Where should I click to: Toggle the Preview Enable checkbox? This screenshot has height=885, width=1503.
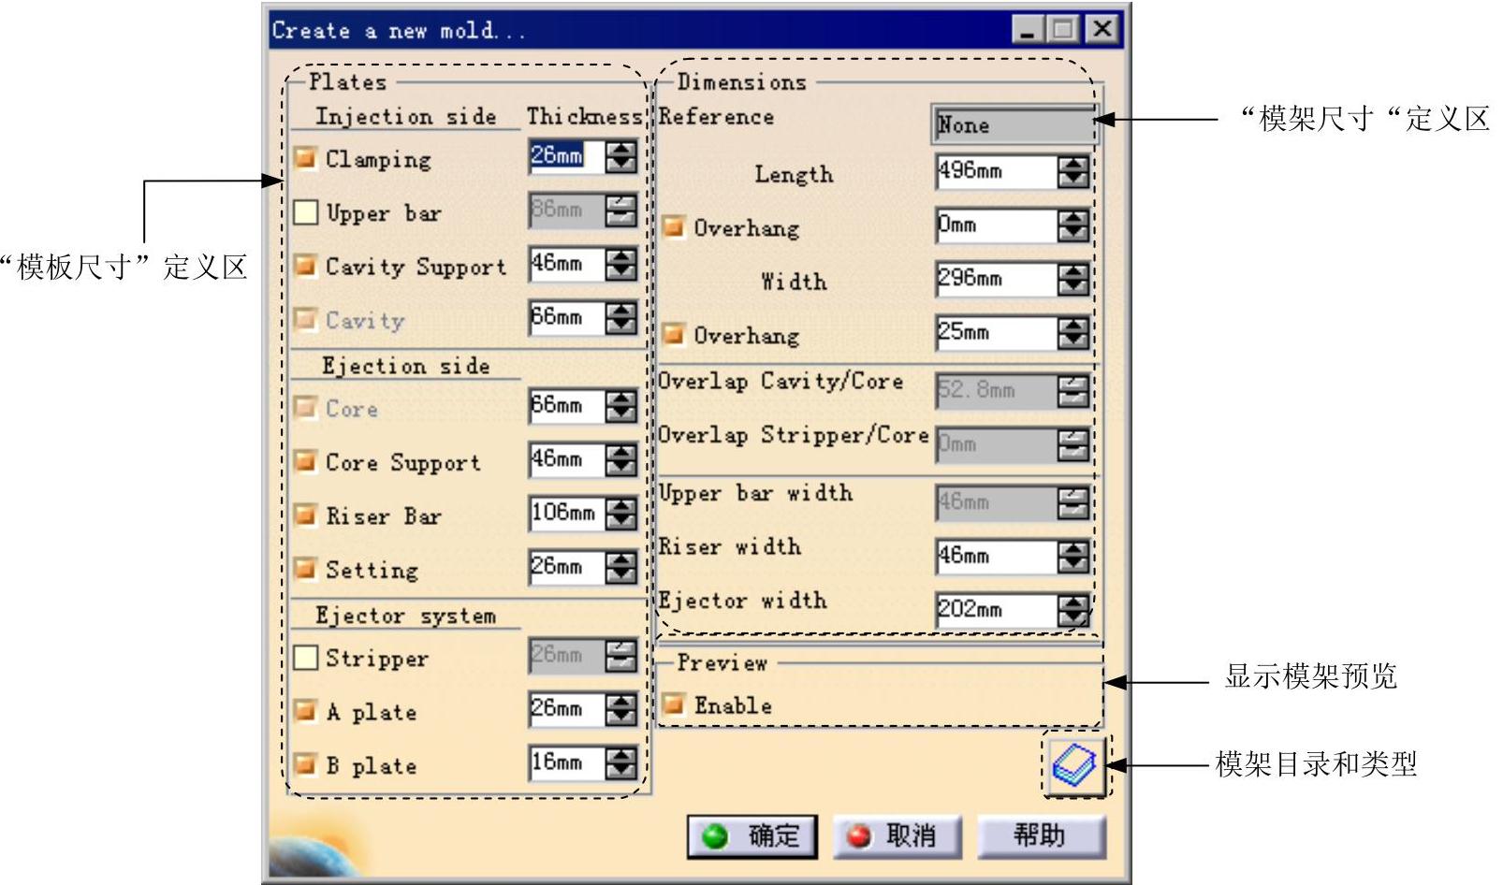(x=673, y=704)
